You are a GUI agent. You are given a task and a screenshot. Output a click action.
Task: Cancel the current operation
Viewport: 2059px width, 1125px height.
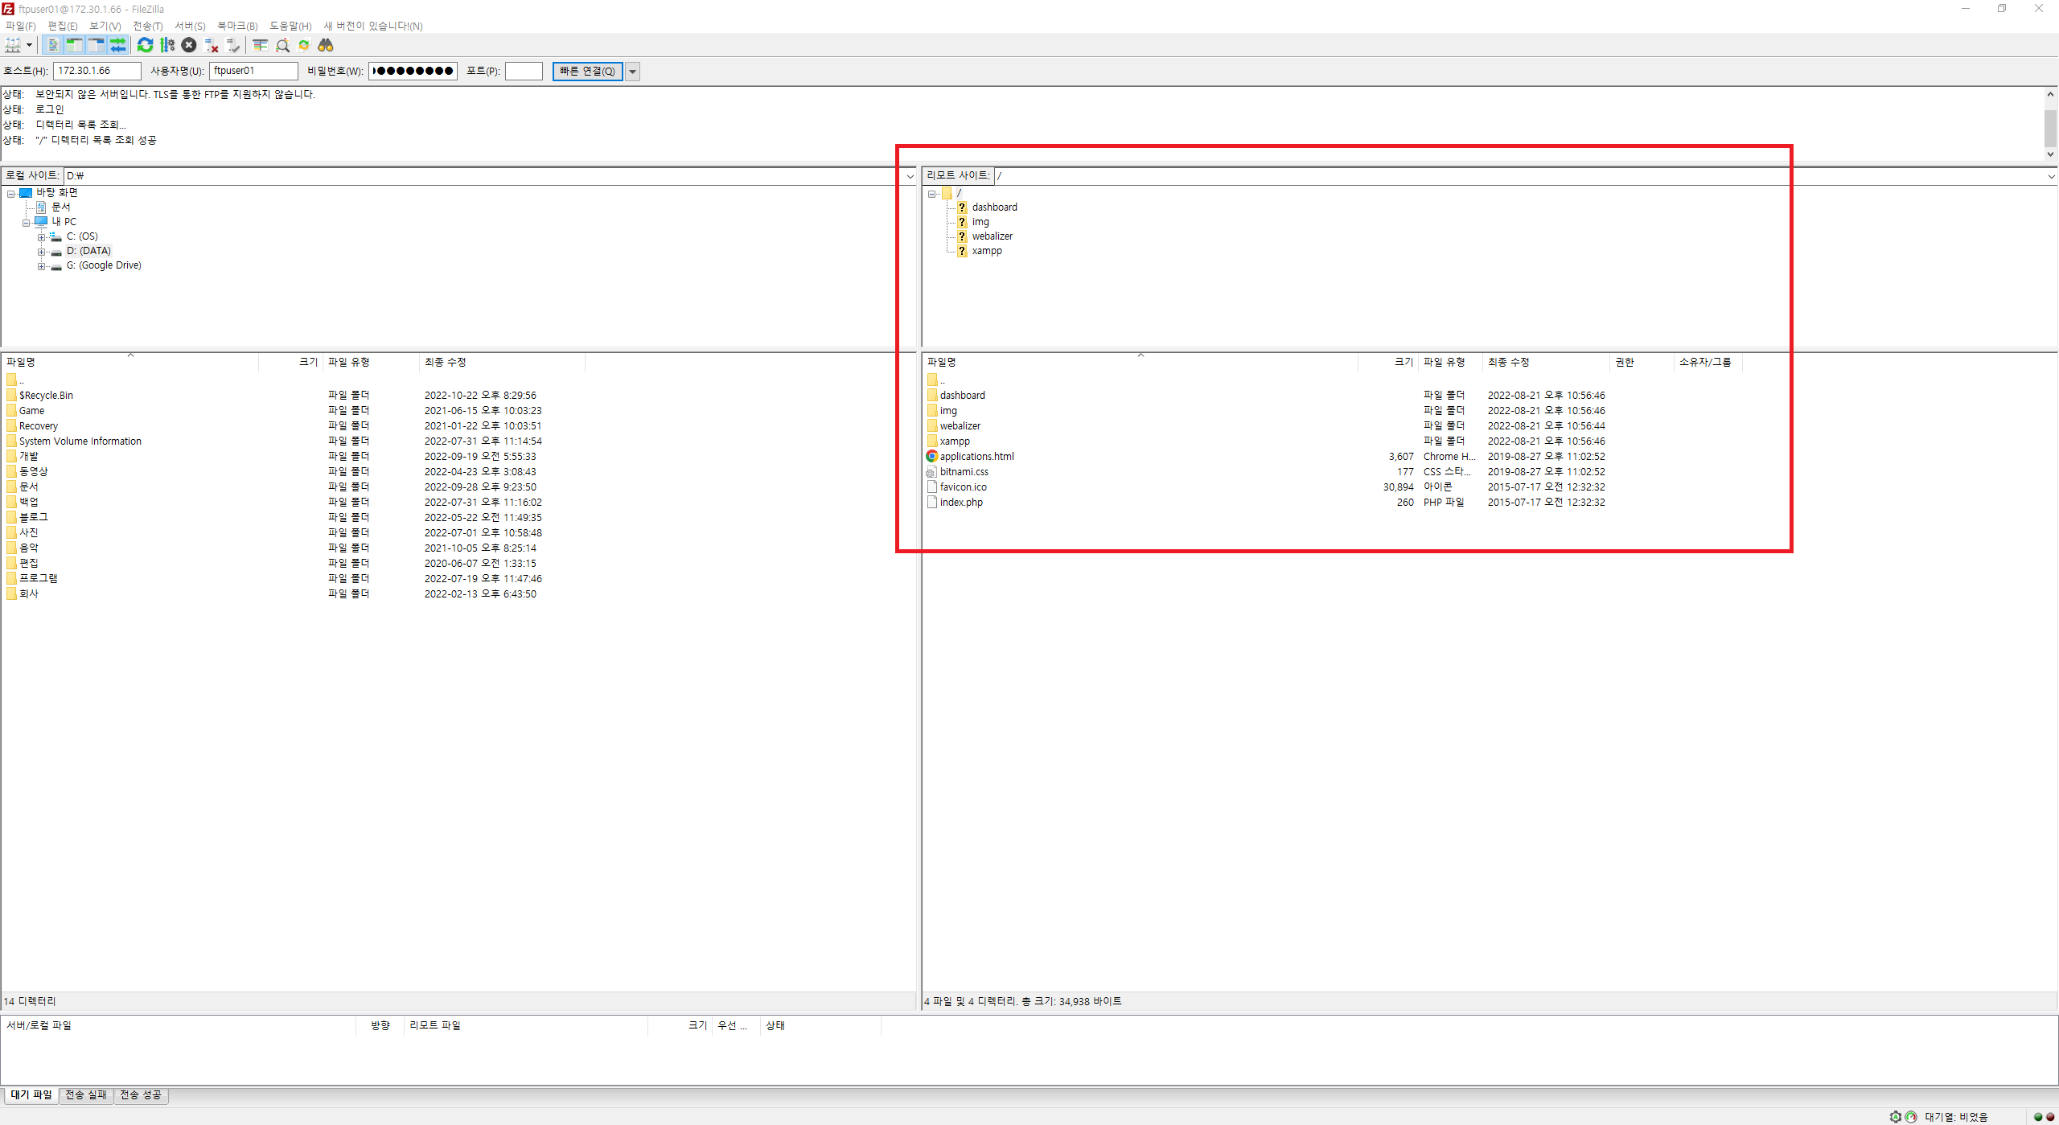click(x=189, y=46)
